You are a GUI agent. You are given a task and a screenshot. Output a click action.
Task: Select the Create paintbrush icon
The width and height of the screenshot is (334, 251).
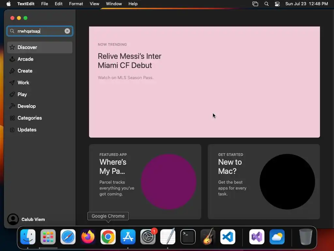pos(12,71)
